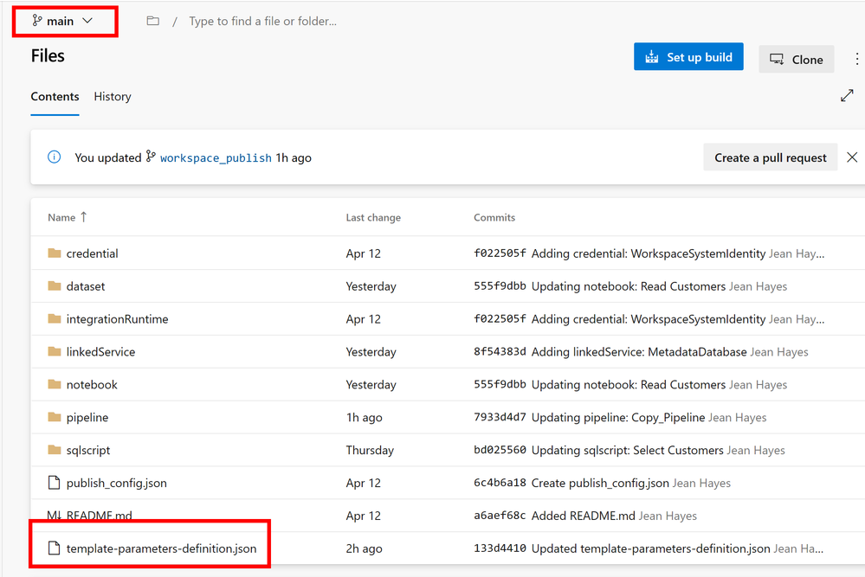
Task: Click the folder icon for dataset
Action: coord(54,286)
